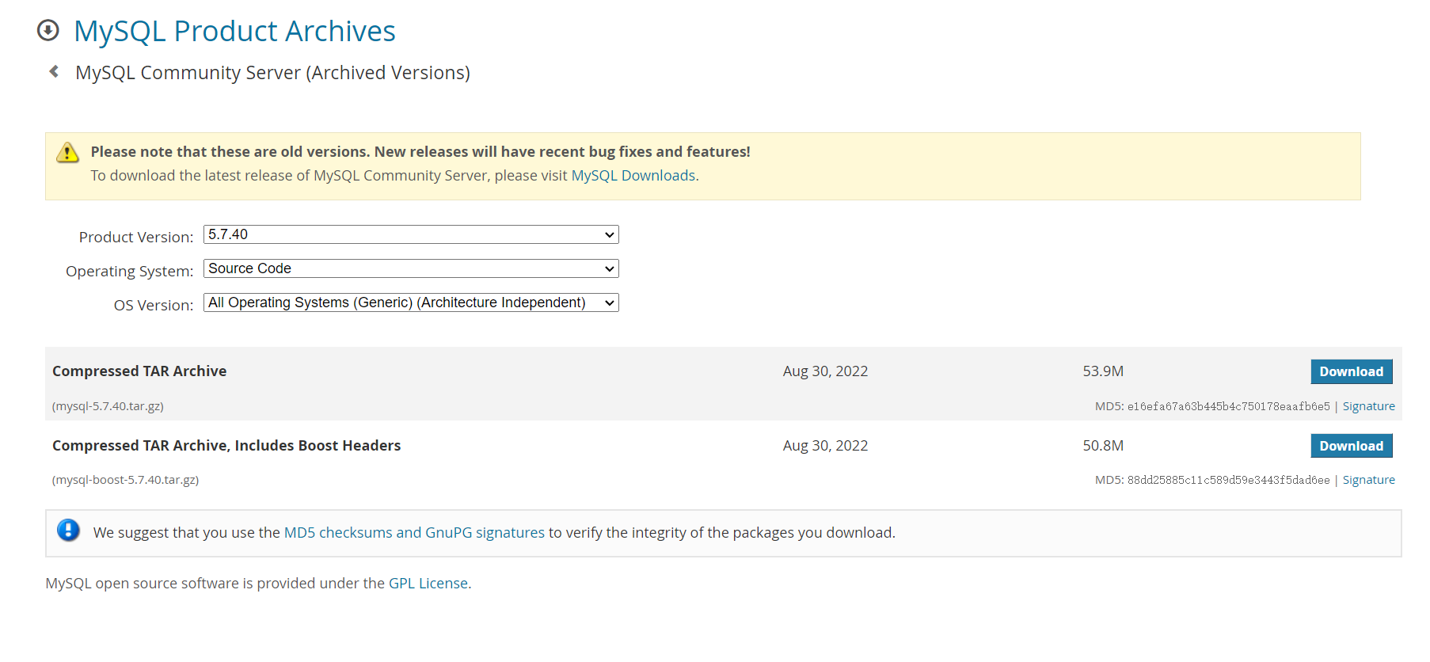The width and height of the screenshot is (1430, 662).
Task: Open MD5 checksums and GnuPG signatures link
Action: coord(414,533)
